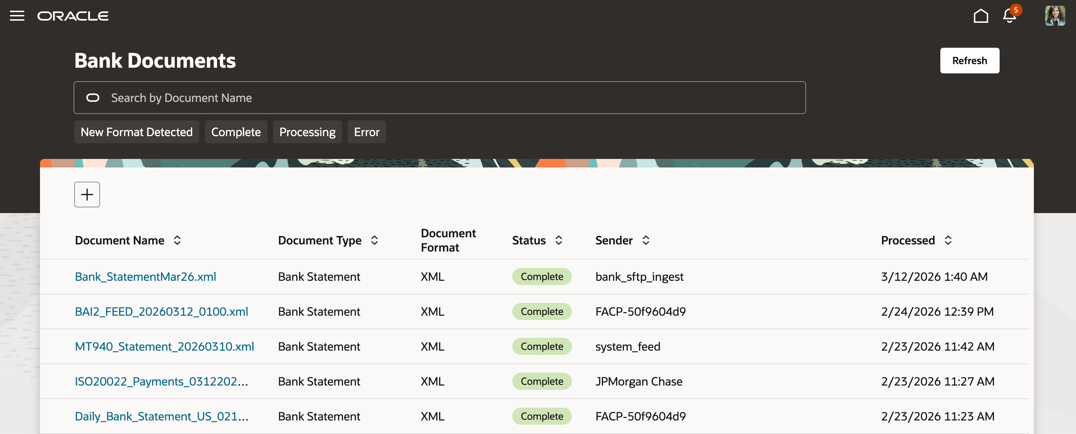Screen dimensions: 1076x434
Task: Toggle the New Format Detected filter
Action: point(137,132)
